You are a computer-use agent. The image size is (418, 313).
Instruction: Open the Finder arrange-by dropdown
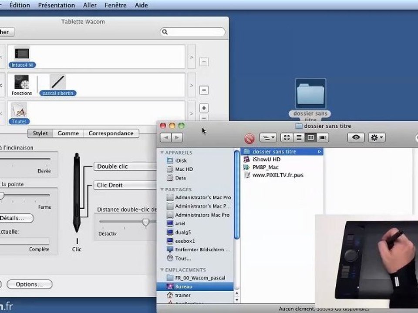268,137
